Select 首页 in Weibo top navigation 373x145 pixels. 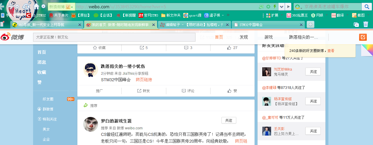[219, 37]
